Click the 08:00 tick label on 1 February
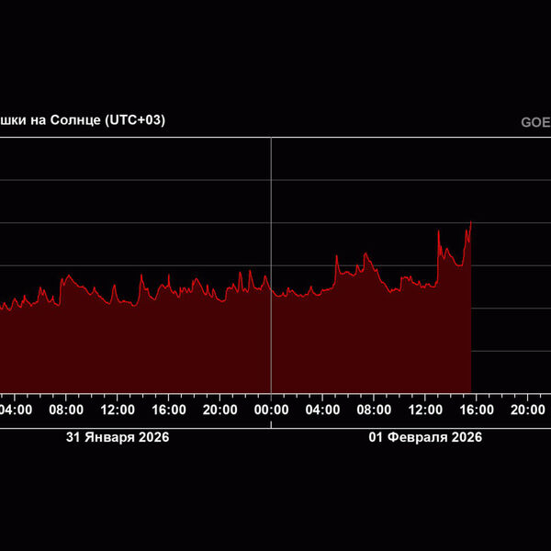This screenshot has height=551, width=551. pyautogui.click(x=374, y=410)
